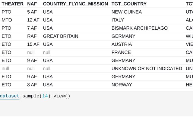Click the TGT_COUNTRY column header
This screenshot has height=121, width=193.
(129, 4)
